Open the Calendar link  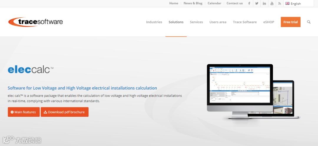click(214, 3)
